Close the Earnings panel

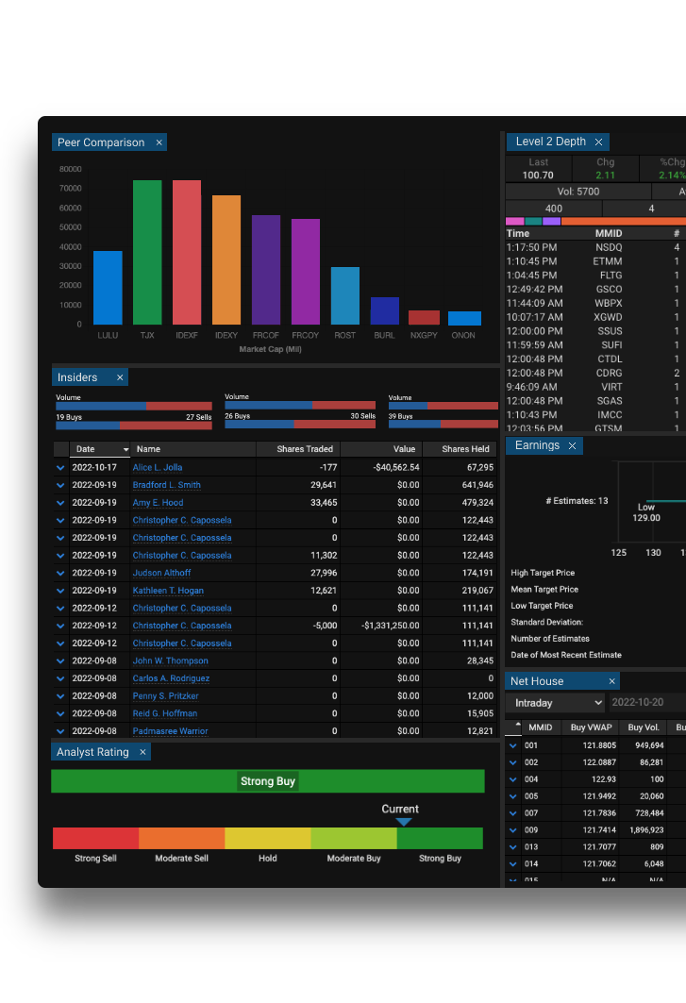(x=572, y=445)
